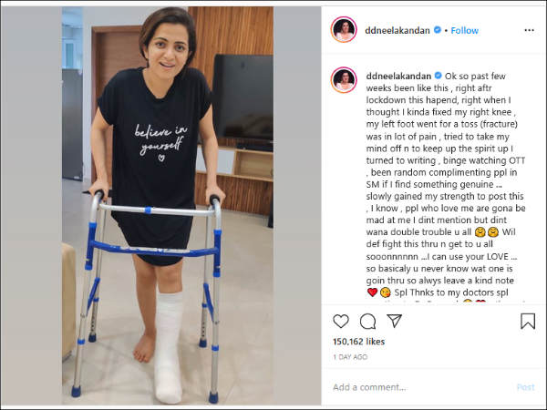Open comments via speech bubble icon
Viewport: 547px width, 410px height.
tap(367, 322)
